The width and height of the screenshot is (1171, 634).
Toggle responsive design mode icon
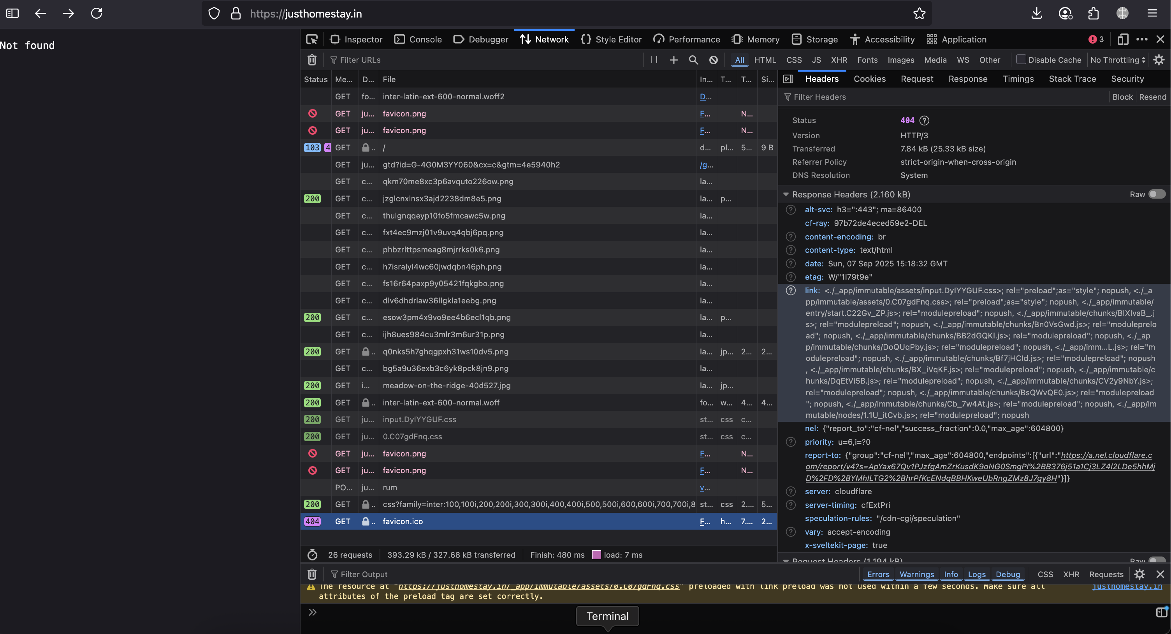pos(1123,40)
